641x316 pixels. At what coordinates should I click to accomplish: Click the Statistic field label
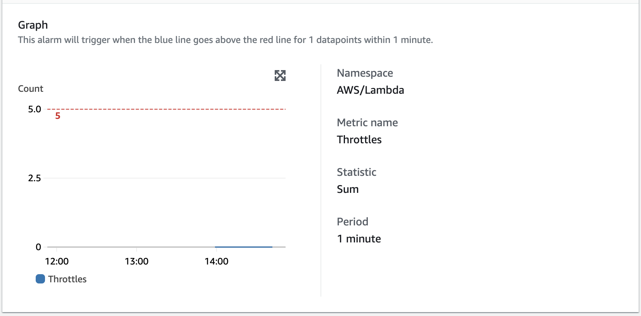356,172
